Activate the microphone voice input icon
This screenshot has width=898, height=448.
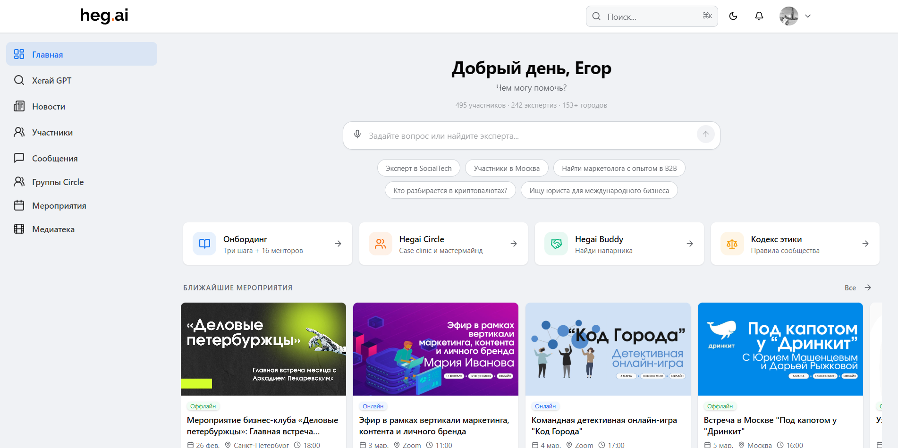[x=357, y=135]
